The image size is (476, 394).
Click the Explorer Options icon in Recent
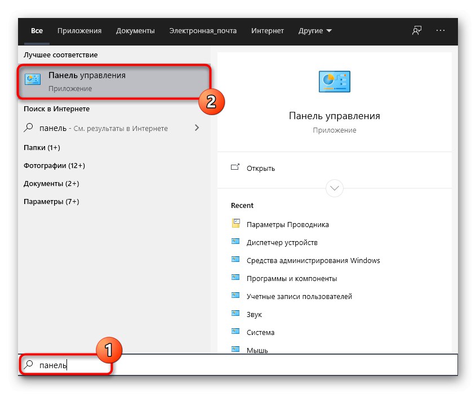(236, 224)
